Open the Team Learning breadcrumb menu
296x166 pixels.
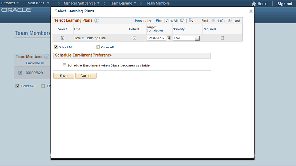(x=123, y=3)
